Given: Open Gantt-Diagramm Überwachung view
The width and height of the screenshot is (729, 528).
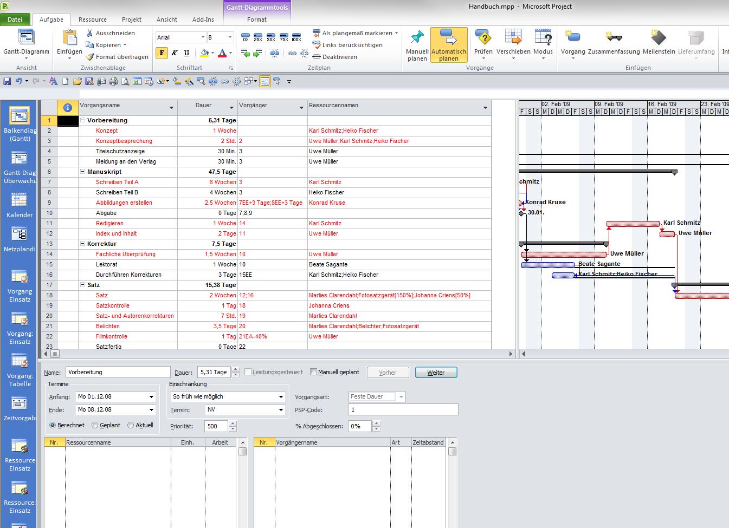Looking at the screenshot, I should click(20, 167).
